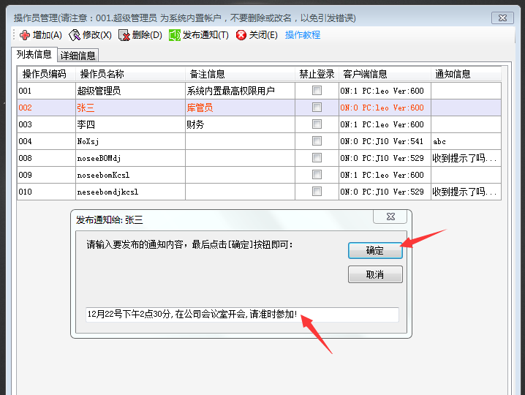Click the 客户端信息 column header
The width and height of the screenshot is (525, 395).
click(366, 74)
